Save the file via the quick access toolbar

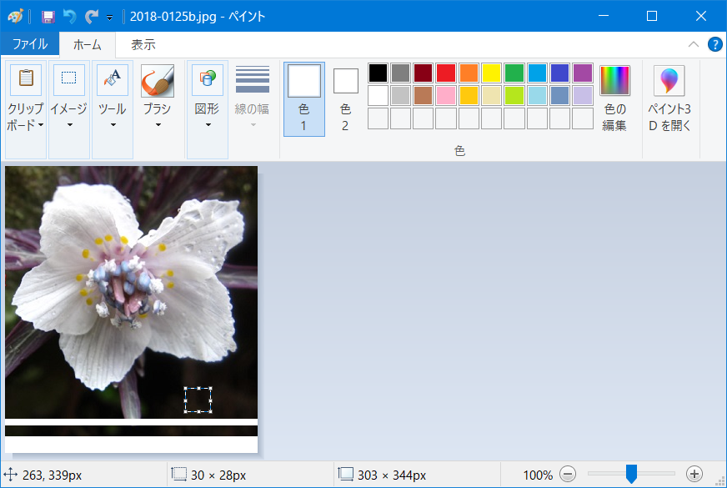pos(49,15)
